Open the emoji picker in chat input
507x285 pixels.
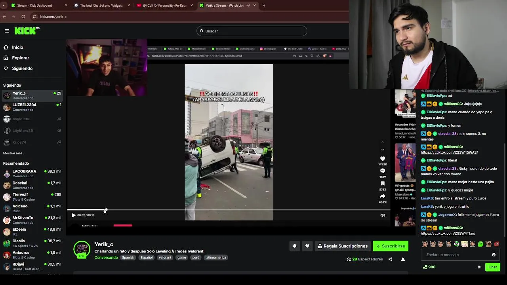494,255
